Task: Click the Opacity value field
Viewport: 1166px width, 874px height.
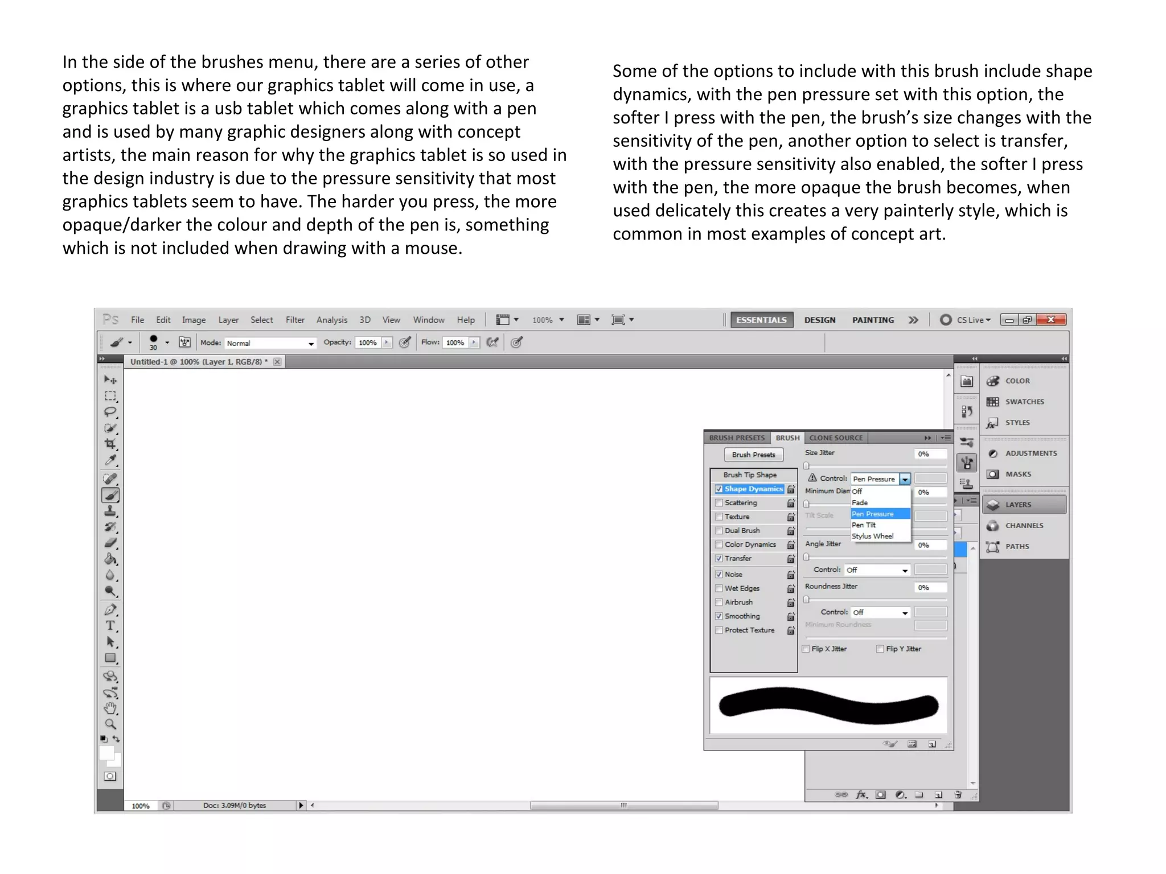Action: (368, 343)
